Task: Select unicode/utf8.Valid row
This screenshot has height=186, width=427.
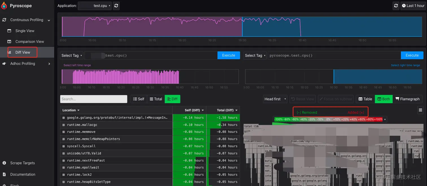Action: tap(150, 153)
